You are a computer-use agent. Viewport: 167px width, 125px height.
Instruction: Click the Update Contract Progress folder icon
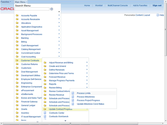pos(45,109)
